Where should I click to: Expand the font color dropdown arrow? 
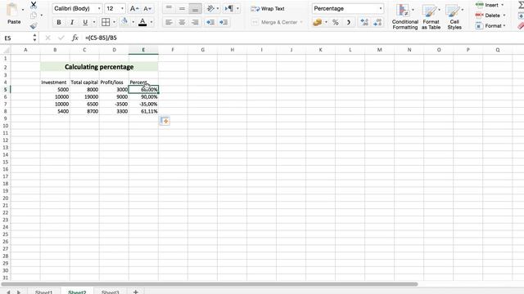click(151, 22)
